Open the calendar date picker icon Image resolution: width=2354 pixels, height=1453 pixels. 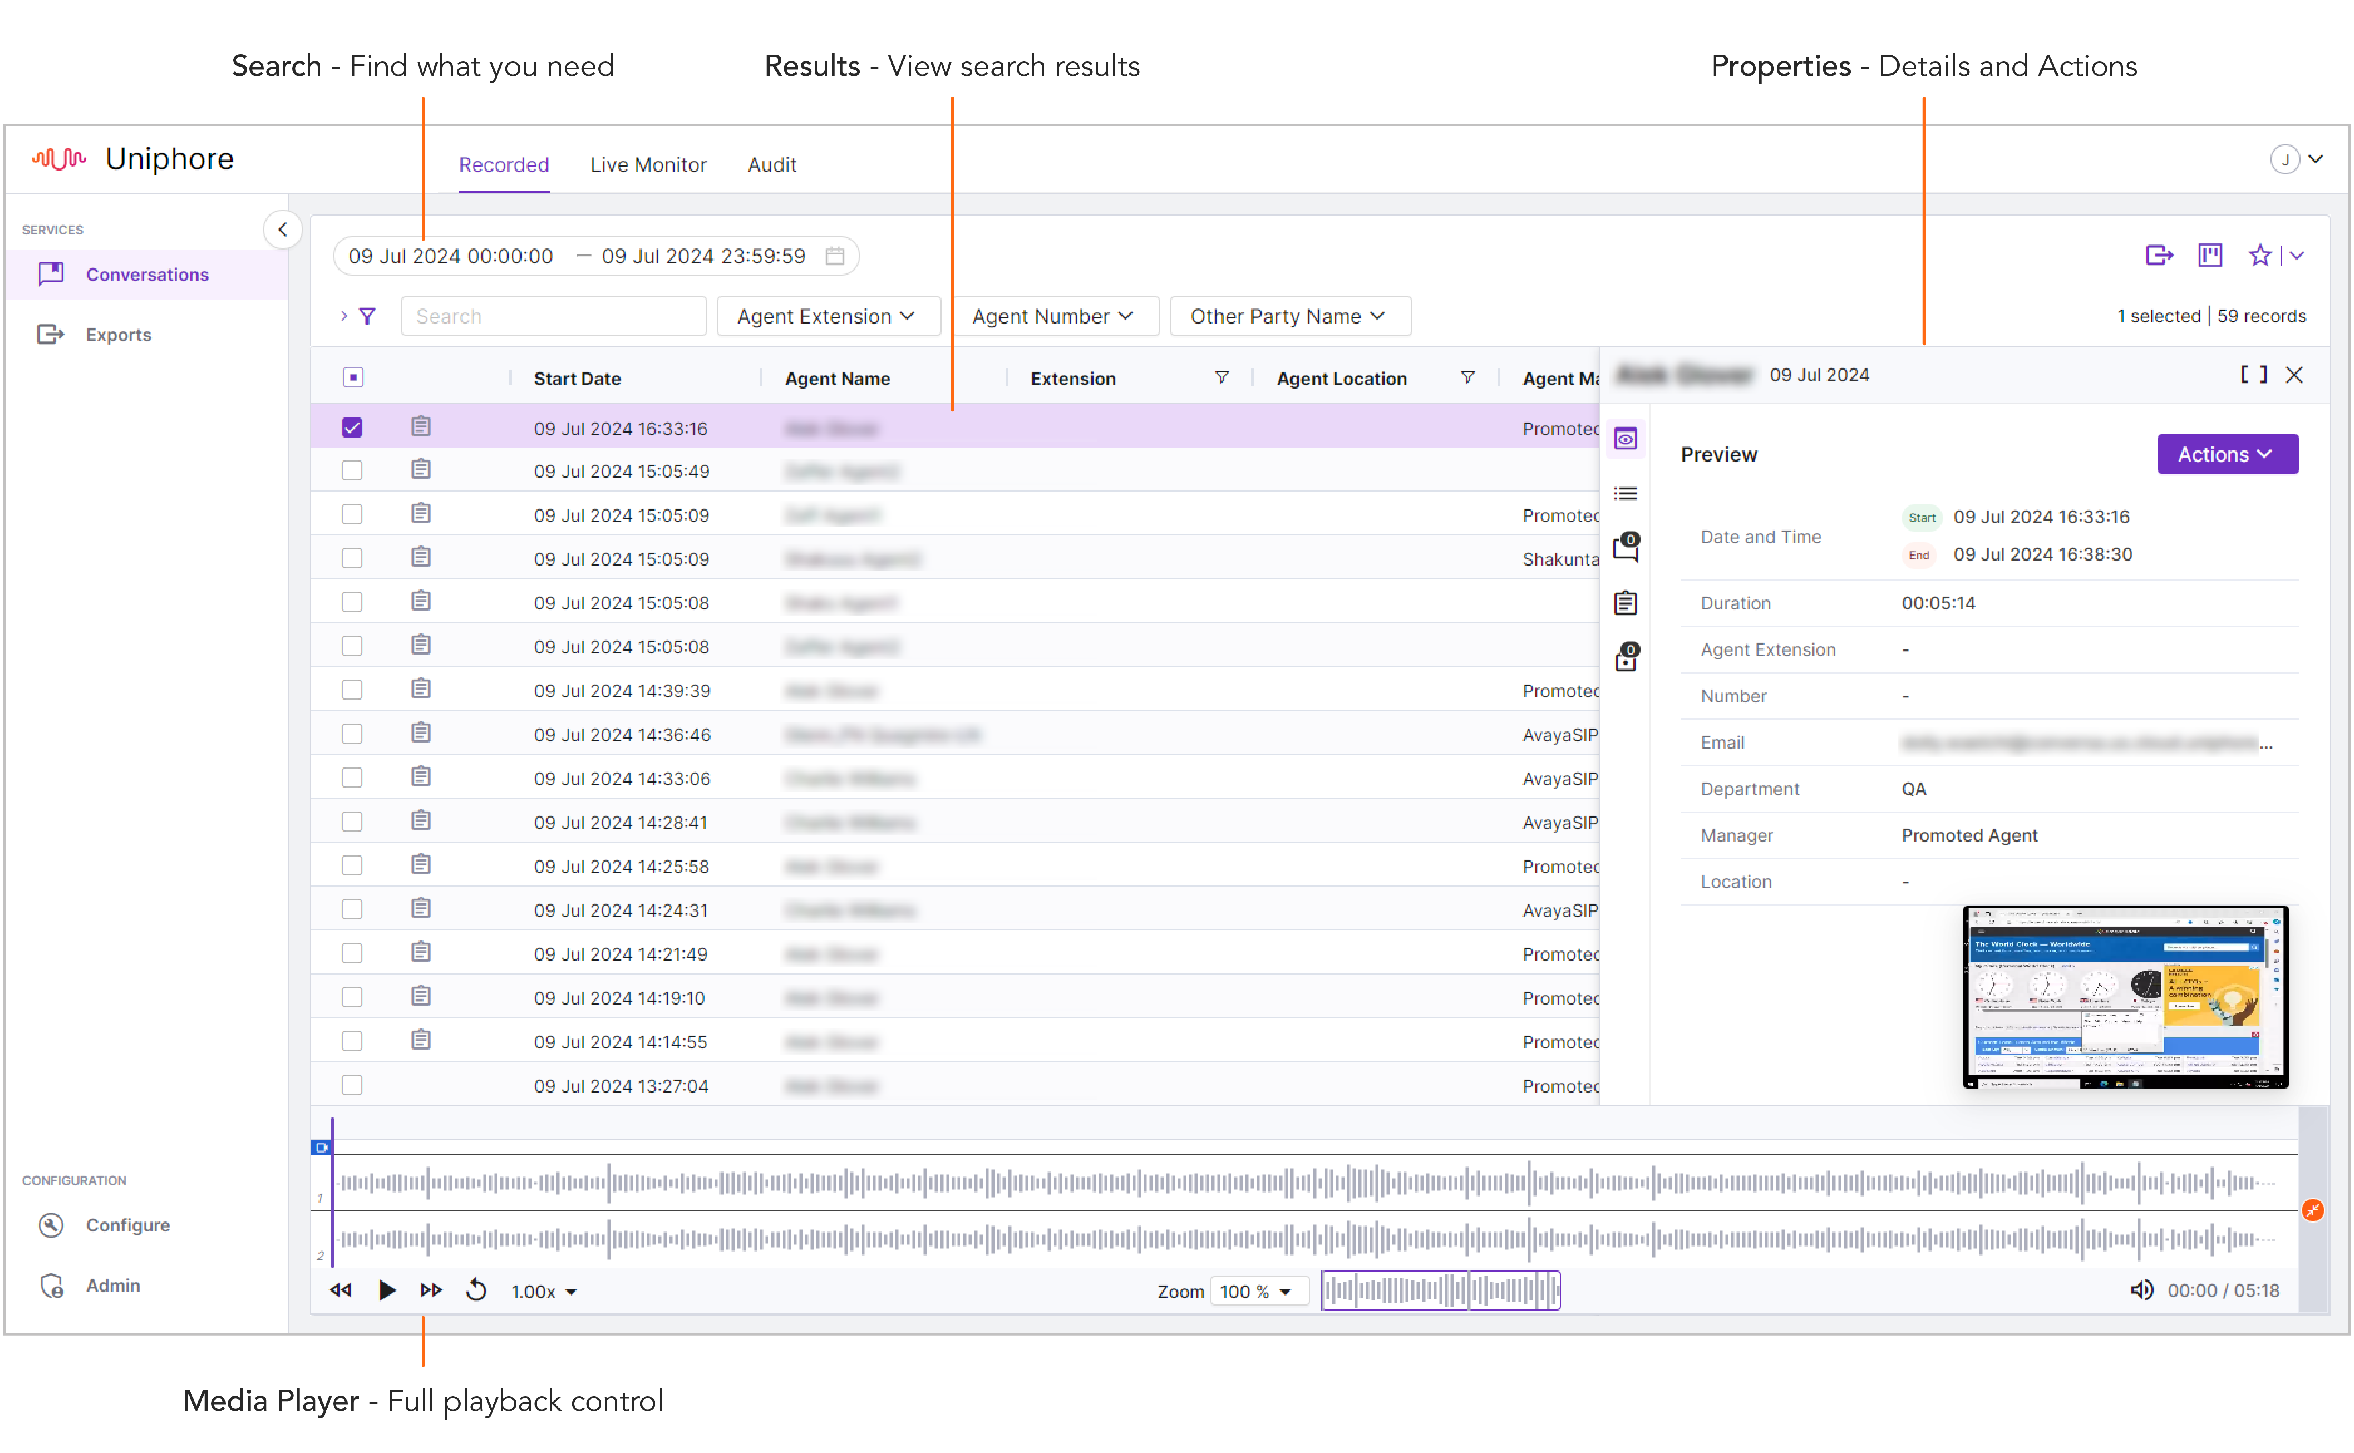(x=834, y=256)
